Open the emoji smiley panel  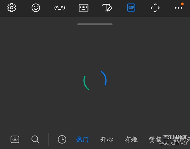click(36, 8)
